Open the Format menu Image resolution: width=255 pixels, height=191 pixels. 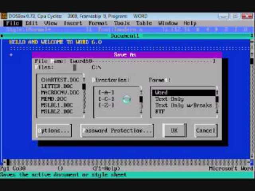tap(98, 23)
